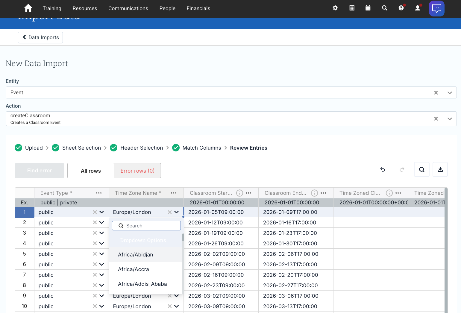Viewport: 461px width, 313px height.
Task: Expand row 4 Event Type dropdown
Action: [102, 244]
